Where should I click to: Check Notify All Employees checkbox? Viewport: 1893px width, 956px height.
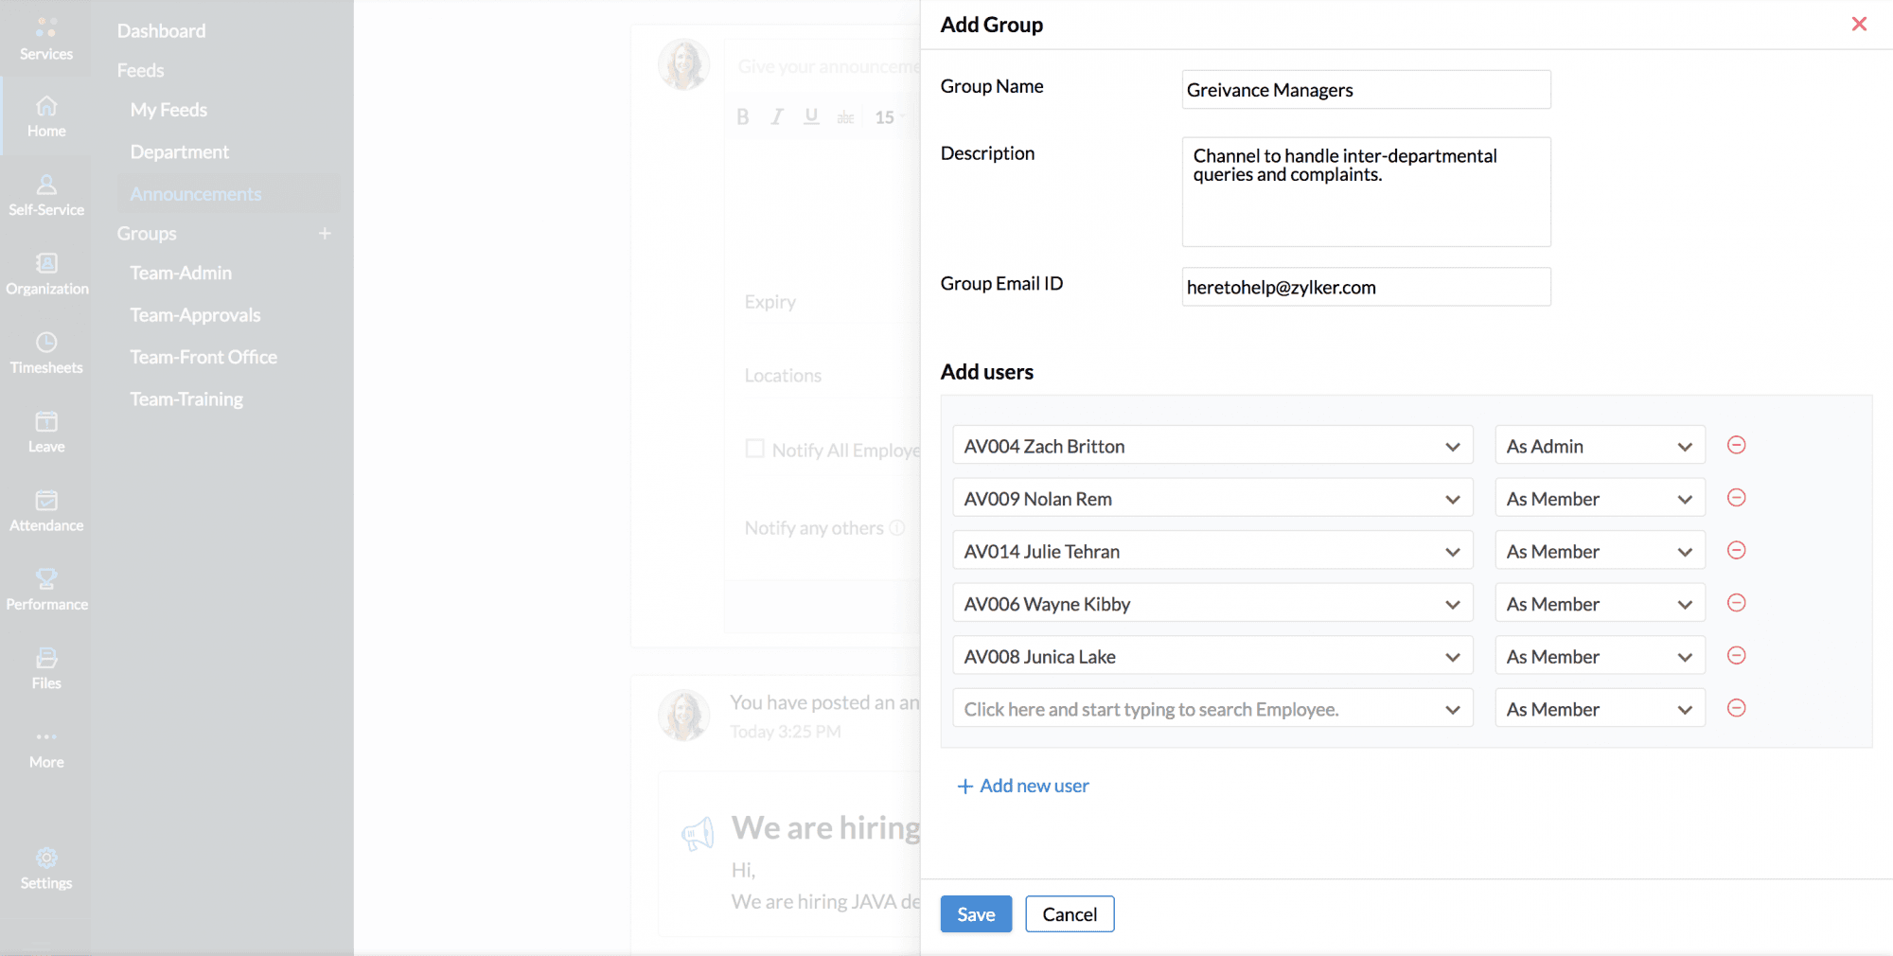(x=754, y=449)
